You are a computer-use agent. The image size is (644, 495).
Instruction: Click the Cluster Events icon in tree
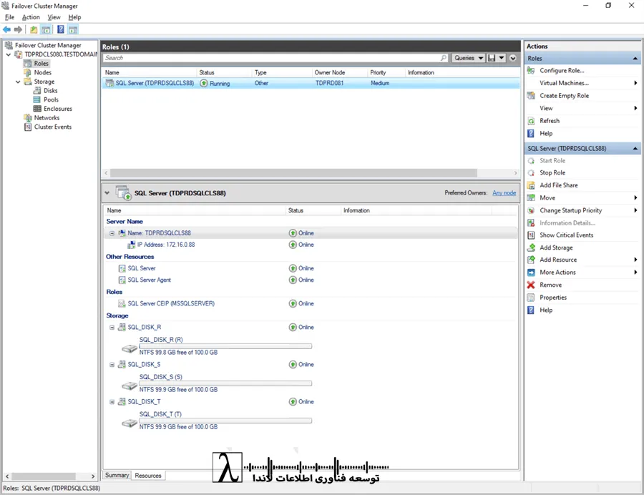pyautogui.click(x=27, y=127)
